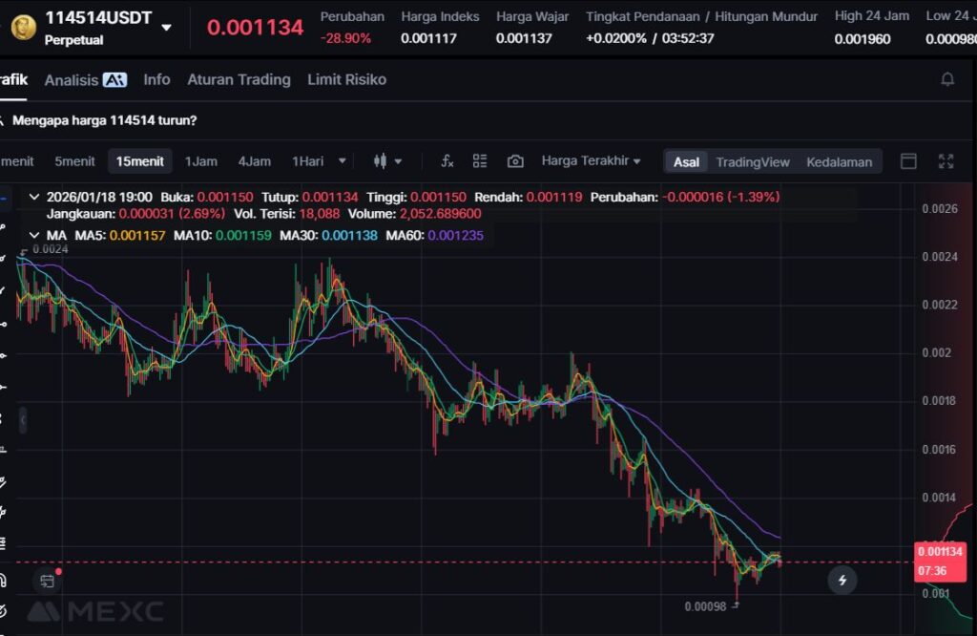Enter fullscreen chart mode
The image size is (977, 636).
click(x=946, y=161)
